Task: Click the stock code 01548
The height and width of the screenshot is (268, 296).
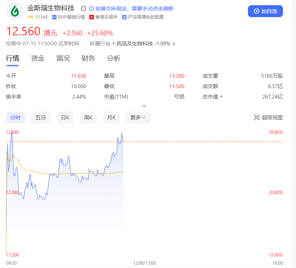Action: [42, 17]
